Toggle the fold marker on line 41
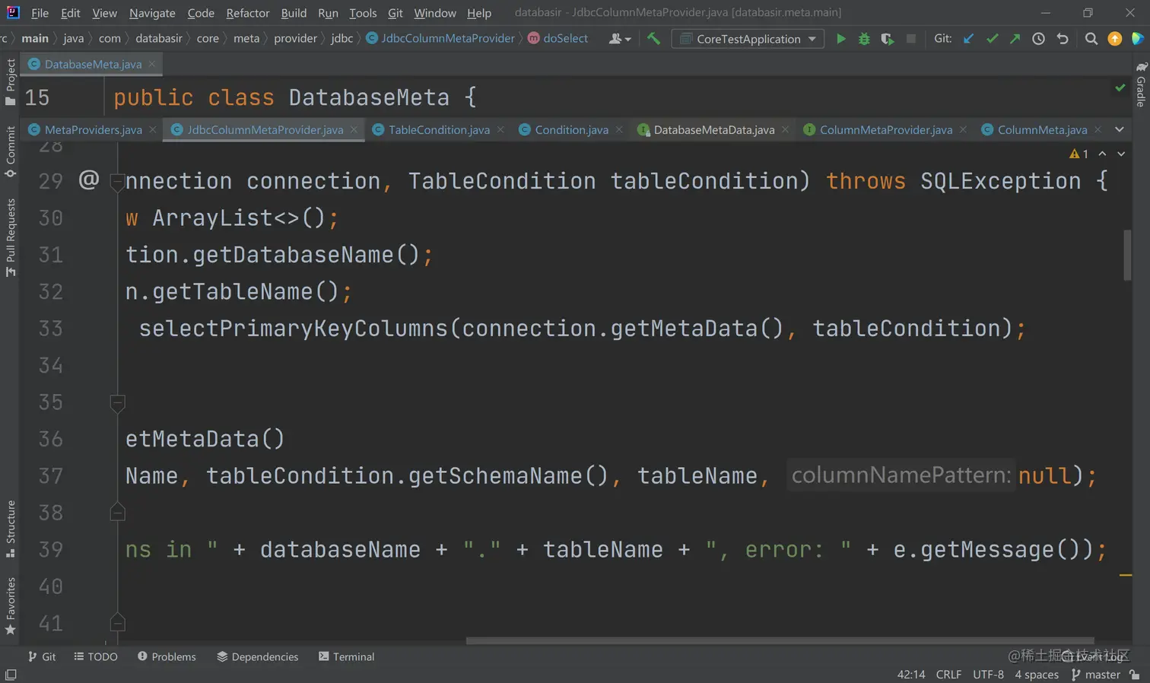 pos(117,623)
